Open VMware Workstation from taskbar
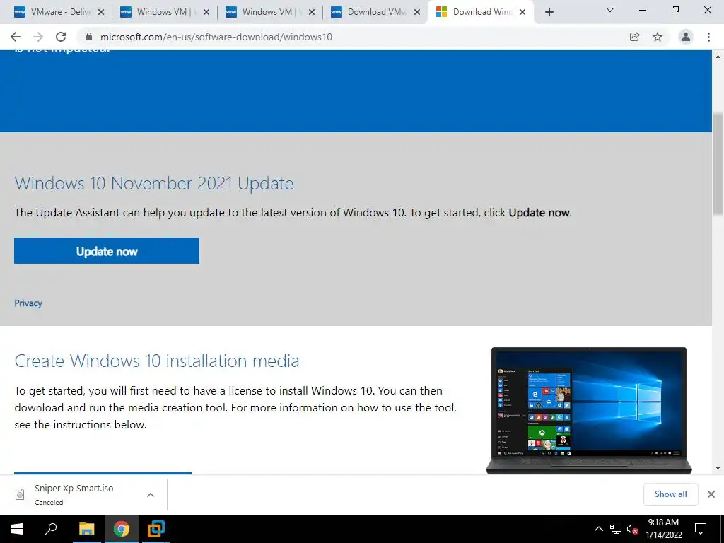 [x=156, y=529]
